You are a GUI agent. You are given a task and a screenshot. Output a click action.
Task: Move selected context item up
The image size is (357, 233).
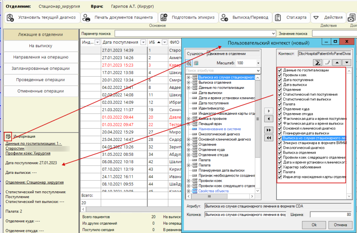click(x=337, y=62)
